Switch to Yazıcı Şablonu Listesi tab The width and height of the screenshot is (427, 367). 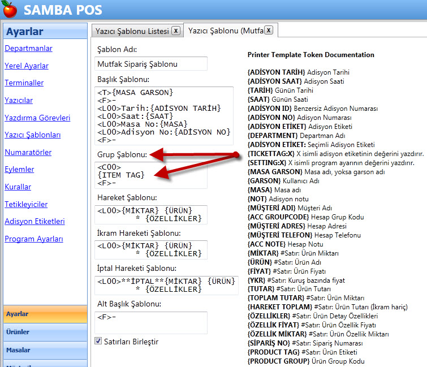coord(132,31)
